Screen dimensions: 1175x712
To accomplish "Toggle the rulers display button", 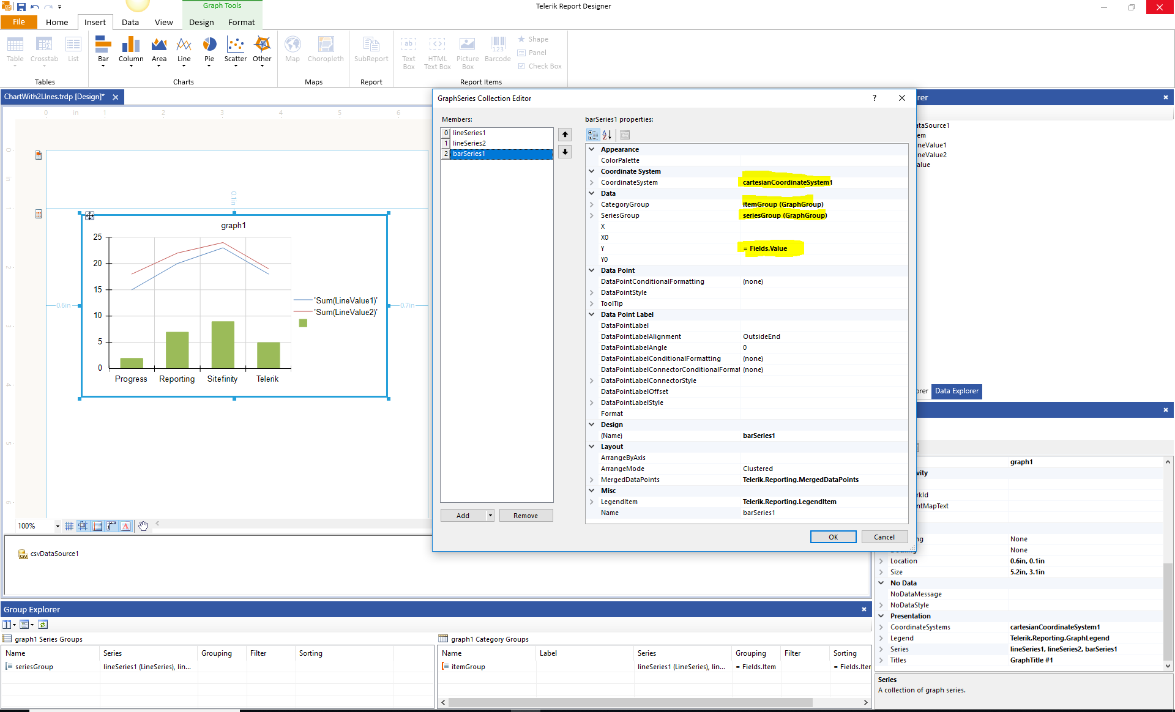I will (x=111, y=526).
